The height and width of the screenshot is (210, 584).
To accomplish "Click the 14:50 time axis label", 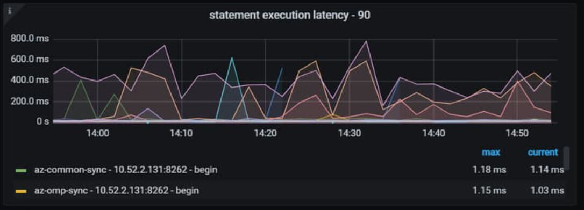I will point(518,133).
